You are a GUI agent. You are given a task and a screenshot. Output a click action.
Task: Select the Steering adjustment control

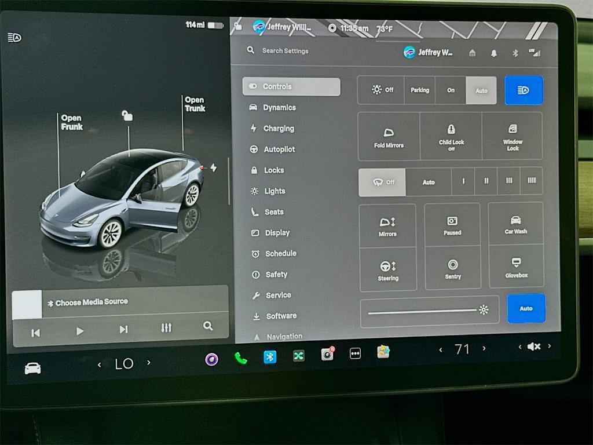(388, 270)
